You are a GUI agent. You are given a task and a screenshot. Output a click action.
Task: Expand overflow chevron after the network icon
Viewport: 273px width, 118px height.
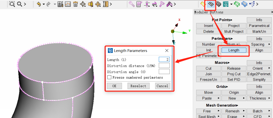pyautogui.click(x=257, y=4)
